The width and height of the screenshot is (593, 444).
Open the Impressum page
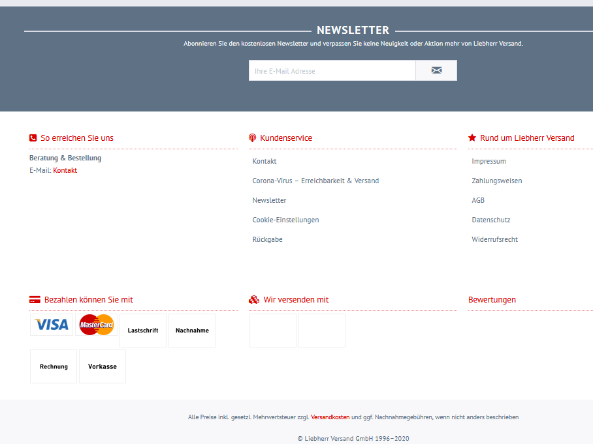(x=489, y=161)
